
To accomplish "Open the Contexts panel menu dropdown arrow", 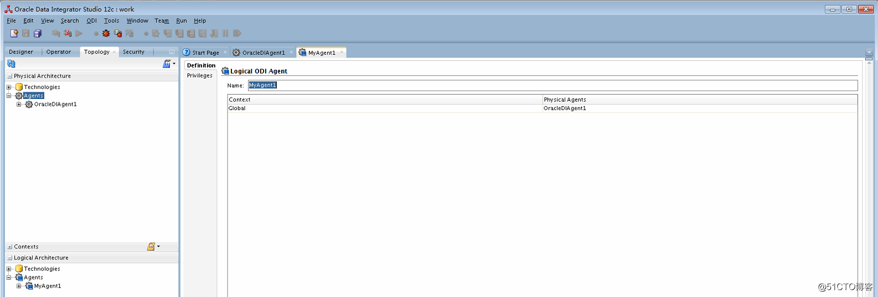I will 158,247.
